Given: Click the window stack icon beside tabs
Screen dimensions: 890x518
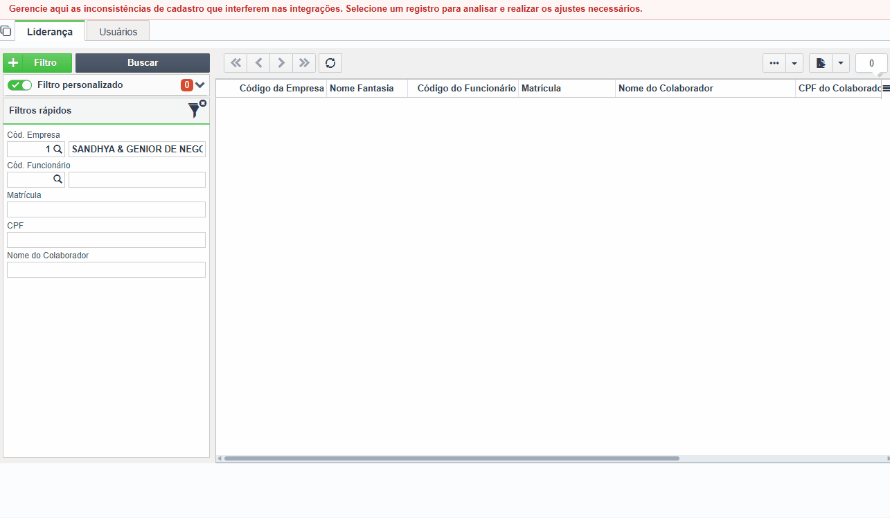Looking at the screenshot, I should [x=6, y=30].
